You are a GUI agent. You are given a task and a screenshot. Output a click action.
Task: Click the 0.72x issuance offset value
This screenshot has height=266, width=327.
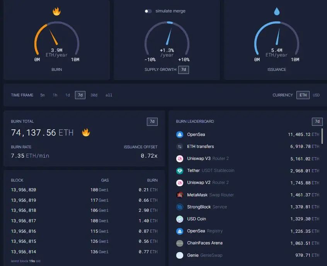pos(149,156)
